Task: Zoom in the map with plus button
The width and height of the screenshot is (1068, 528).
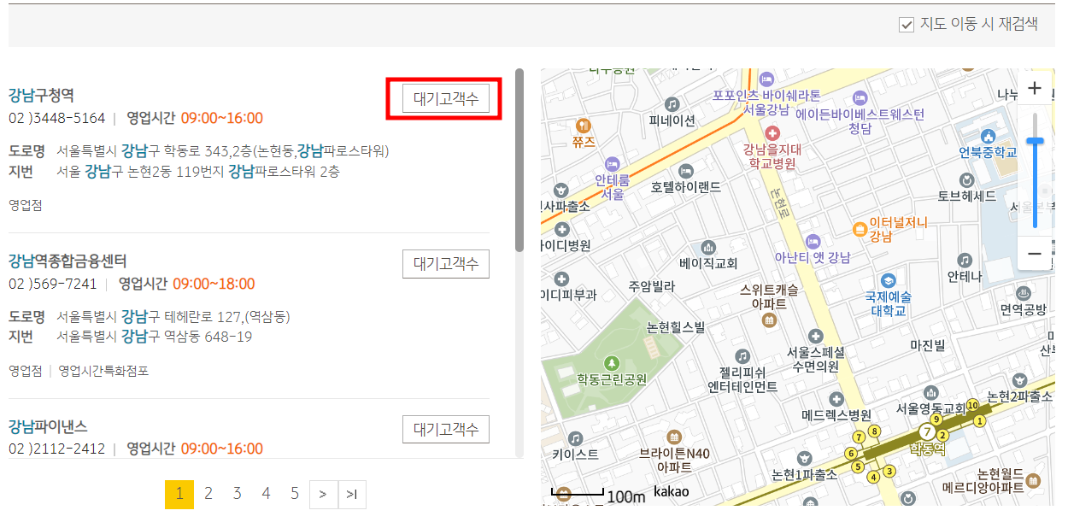Action: coord(1035,88)
